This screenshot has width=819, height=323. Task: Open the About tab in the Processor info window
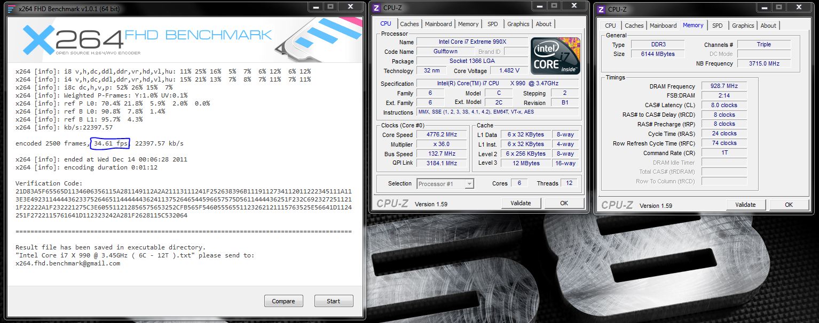point(544,24)
